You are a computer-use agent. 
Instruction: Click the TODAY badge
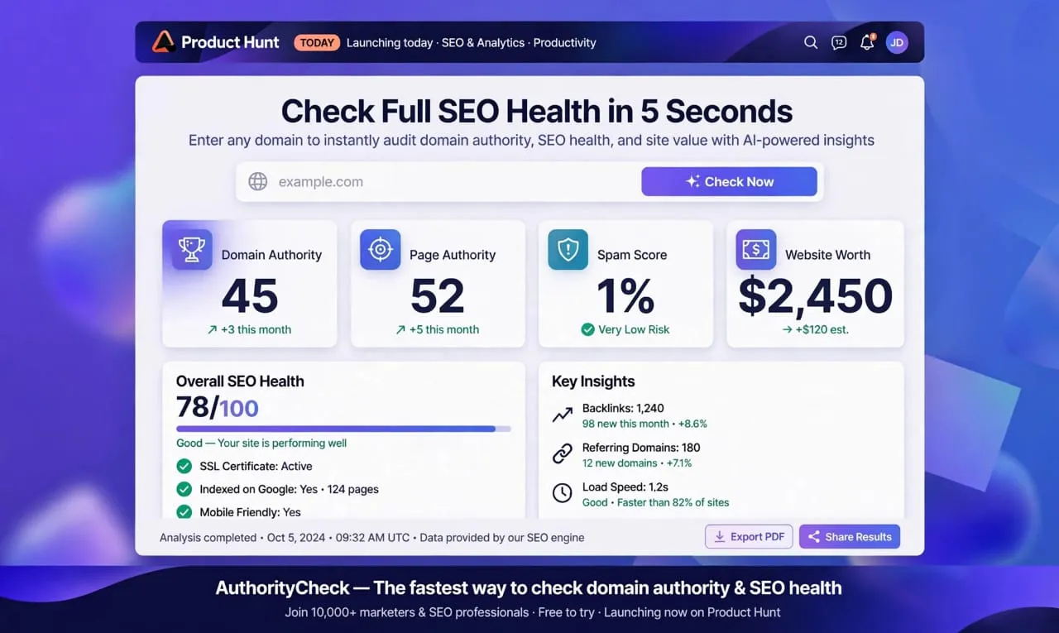(x=317, y=42)
